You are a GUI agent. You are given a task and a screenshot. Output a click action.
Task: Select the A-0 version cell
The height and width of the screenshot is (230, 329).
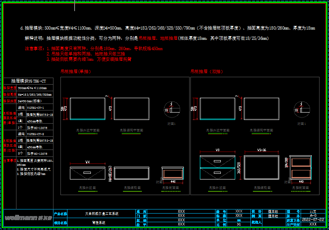coord(313,215)
